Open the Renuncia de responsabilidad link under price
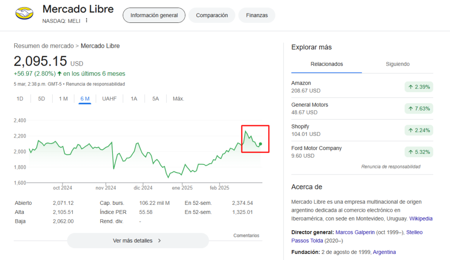This screenshot has height=260, width=450. 95,84
